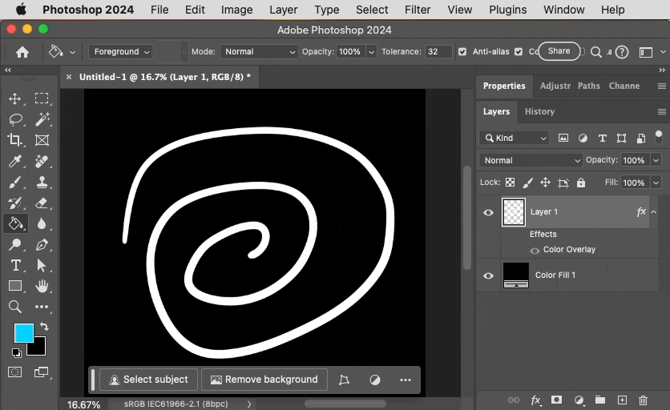Select the Hand tool
Screen dimensions: 670x410
(42, 286)
